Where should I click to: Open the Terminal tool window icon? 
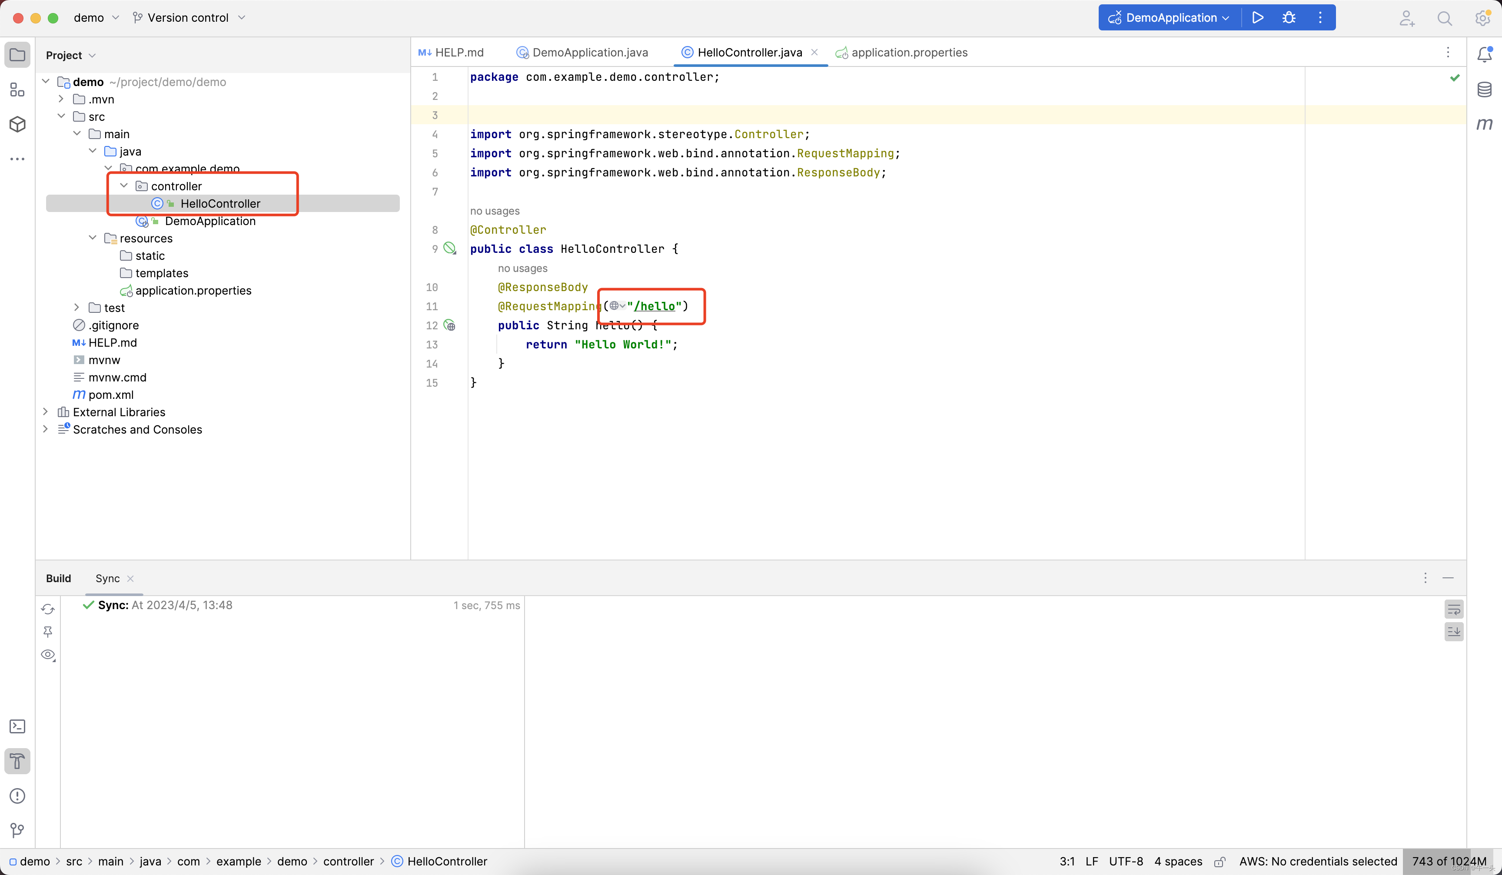point(17,726)
